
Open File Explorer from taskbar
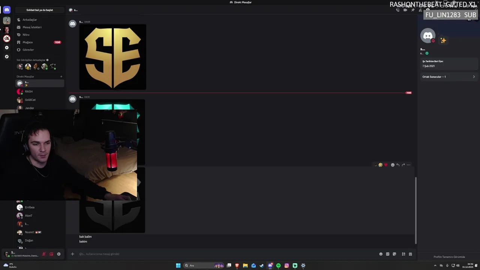point(245,265)
